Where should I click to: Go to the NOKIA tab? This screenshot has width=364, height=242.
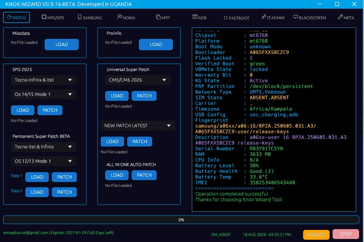pos(126,18)
